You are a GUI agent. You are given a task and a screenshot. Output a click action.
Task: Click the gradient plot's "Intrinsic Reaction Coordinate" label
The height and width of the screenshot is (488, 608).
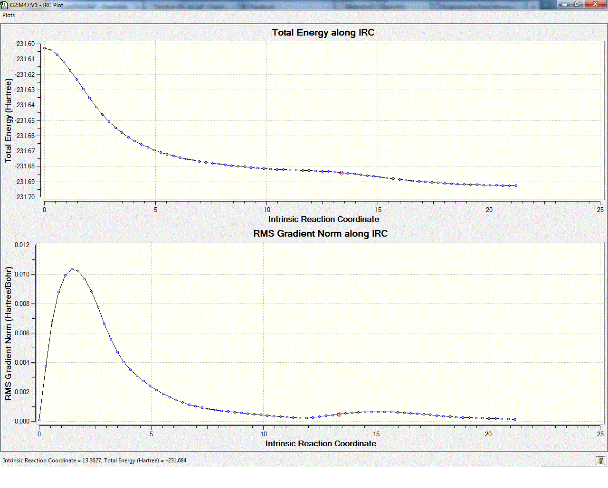click(321, 443)
